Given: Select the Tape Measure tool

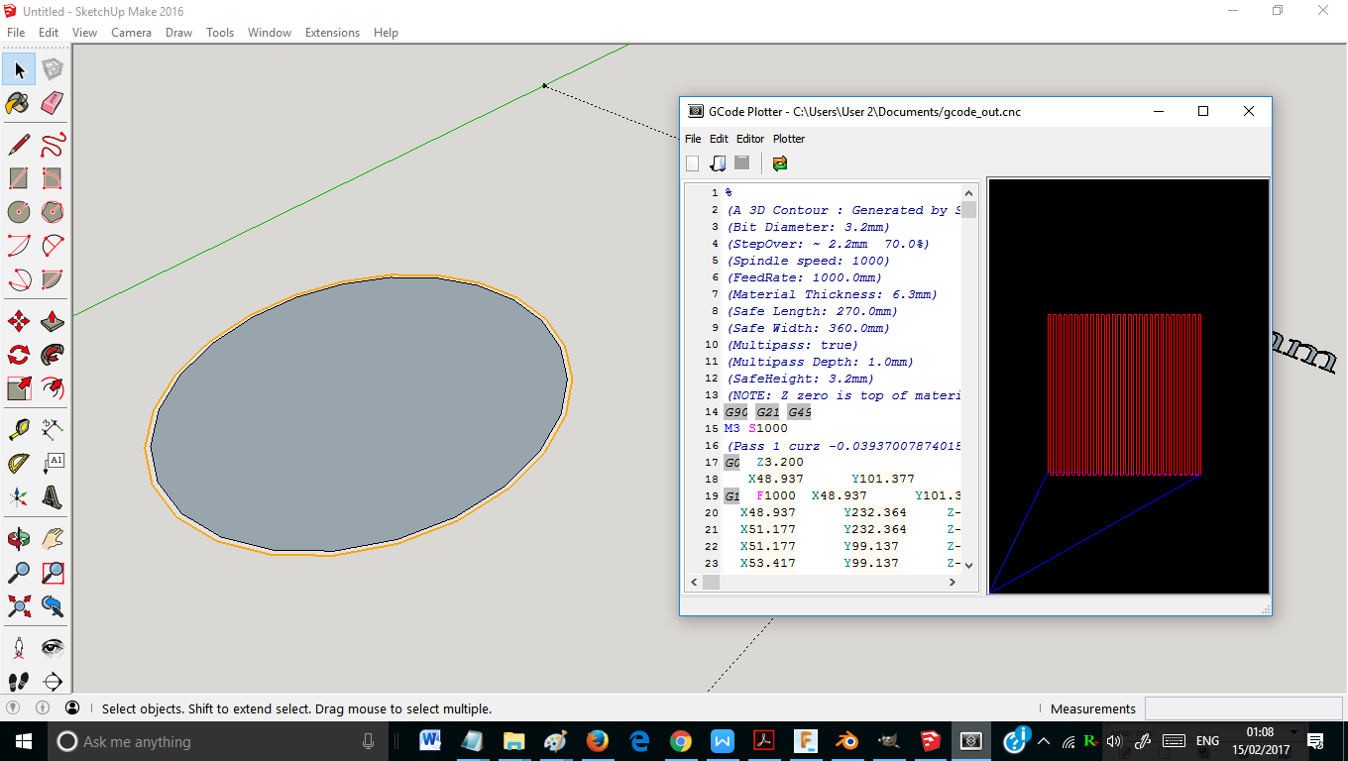Looking at the screenshot, I should point(18,430).
